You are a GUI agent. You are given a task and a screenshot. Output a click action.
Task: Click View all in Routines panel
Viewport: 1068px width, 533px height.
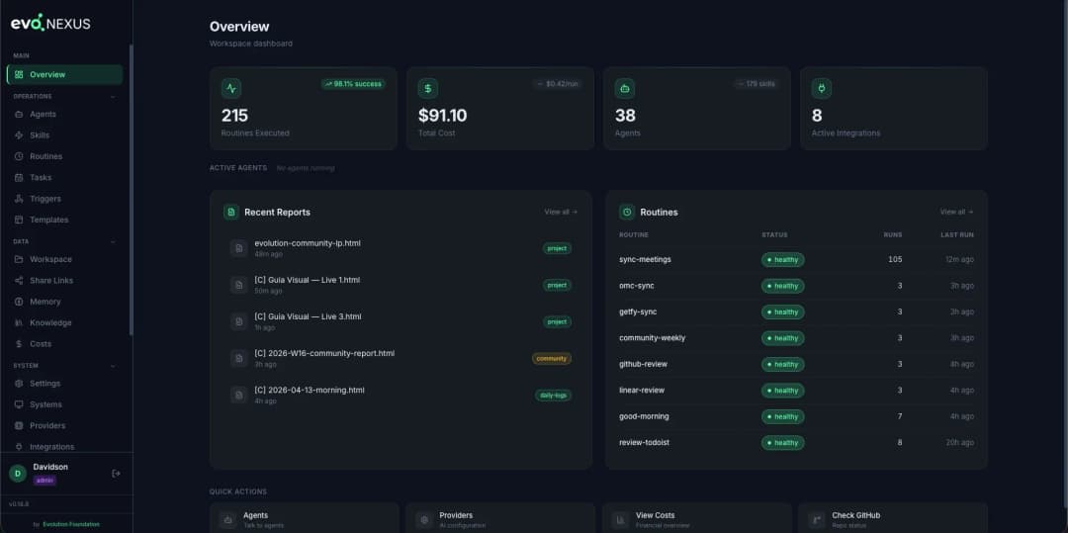point(956,212)
